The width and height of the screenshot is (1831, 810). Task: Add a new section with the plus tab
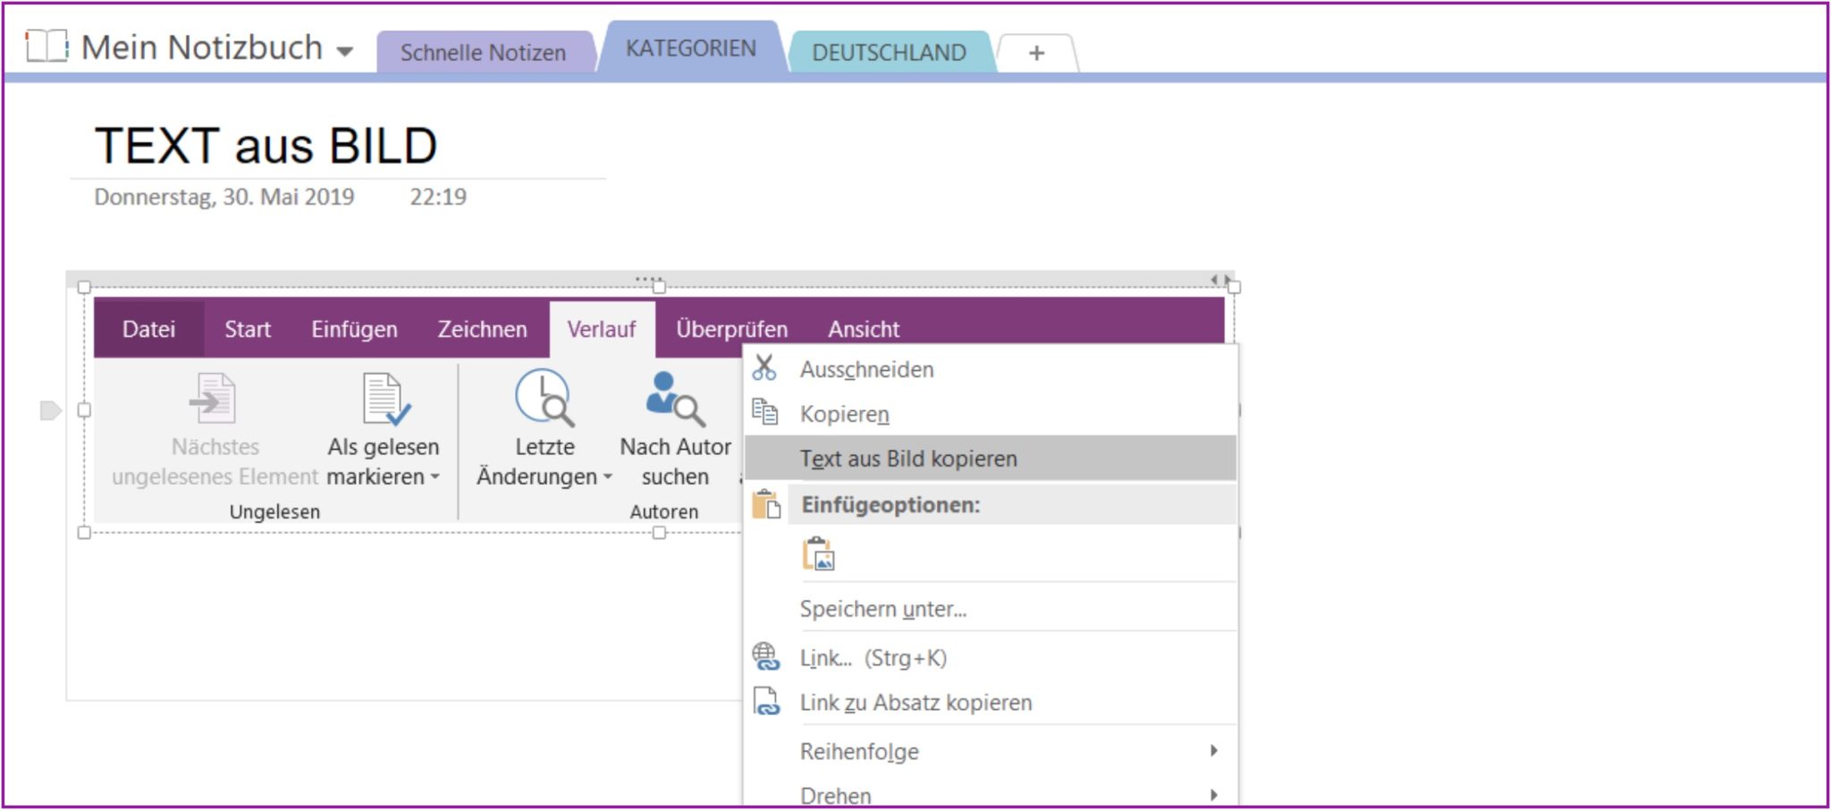1036,53
